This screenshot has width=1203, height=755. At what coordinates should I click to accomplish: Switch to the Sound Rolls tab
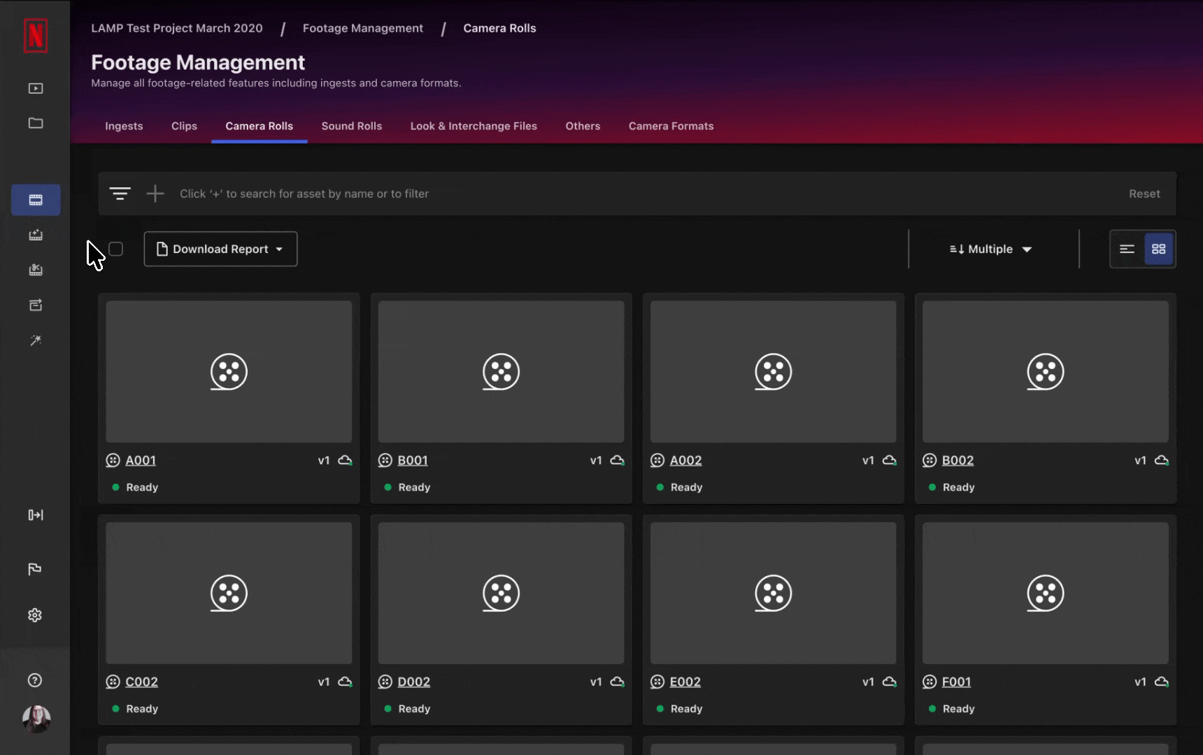(x=351, y=126)
